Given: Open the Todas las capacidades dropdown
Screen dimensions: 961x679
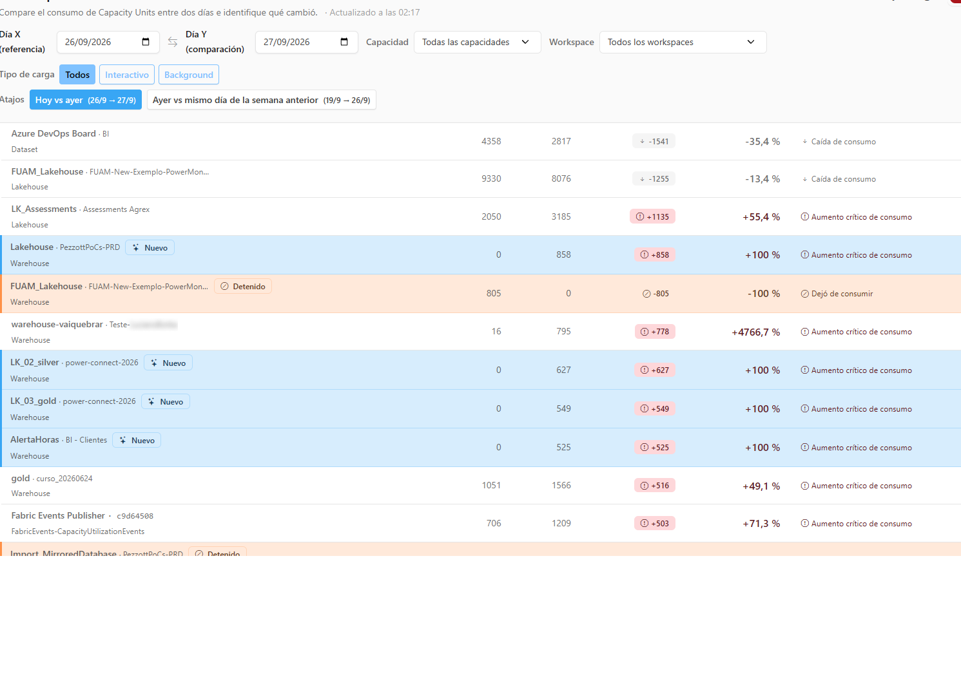Looking at the screenshot, I should point(478,42).
